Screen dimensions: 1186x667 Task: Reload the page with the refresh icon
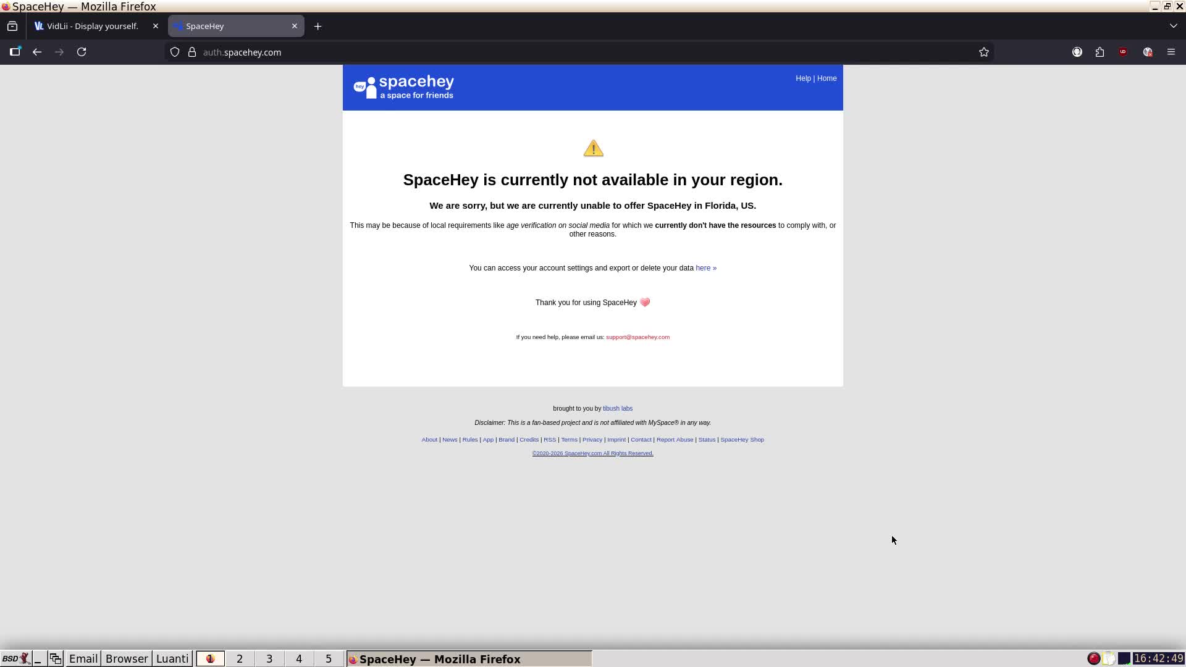click(x=82, y=52)
